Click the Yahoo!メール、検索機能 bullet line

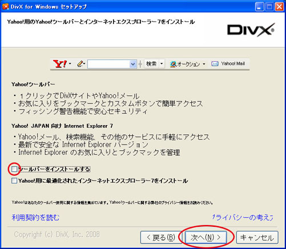point(111,137)
